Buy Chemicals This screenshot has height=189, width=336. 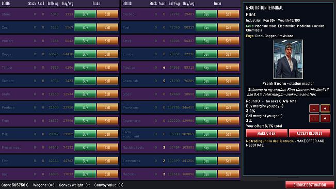coord(206,81)
